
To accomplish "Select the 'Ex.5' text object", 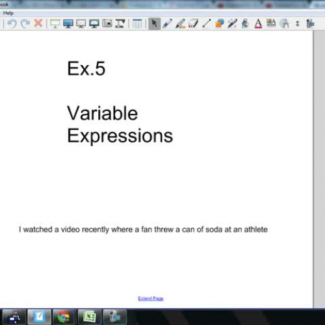I will (86, 68).
